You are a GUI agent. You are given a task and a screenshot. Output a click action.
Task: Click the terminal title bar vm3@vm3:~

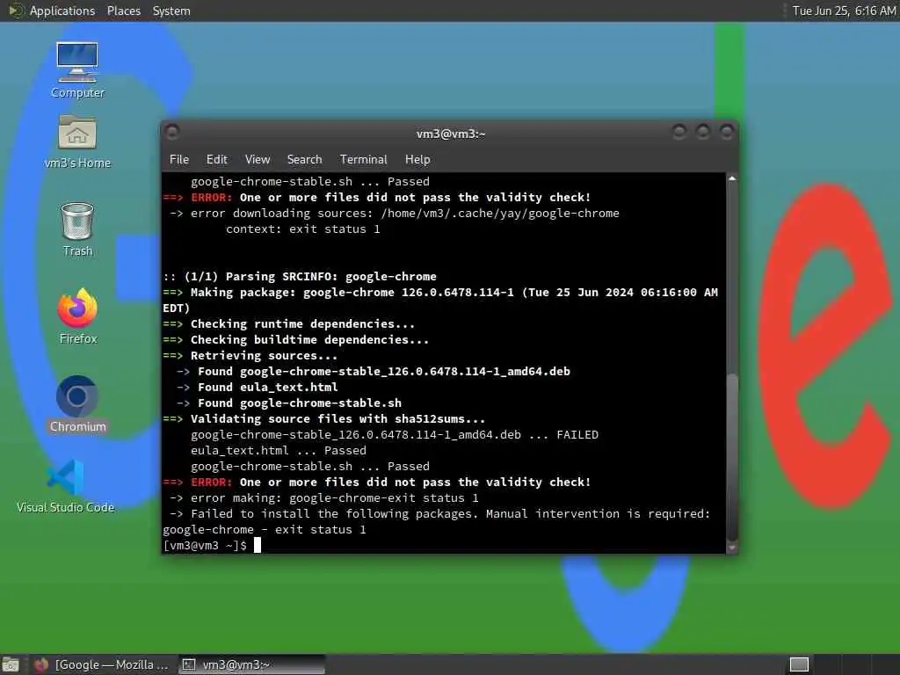(x=451, y=134)
